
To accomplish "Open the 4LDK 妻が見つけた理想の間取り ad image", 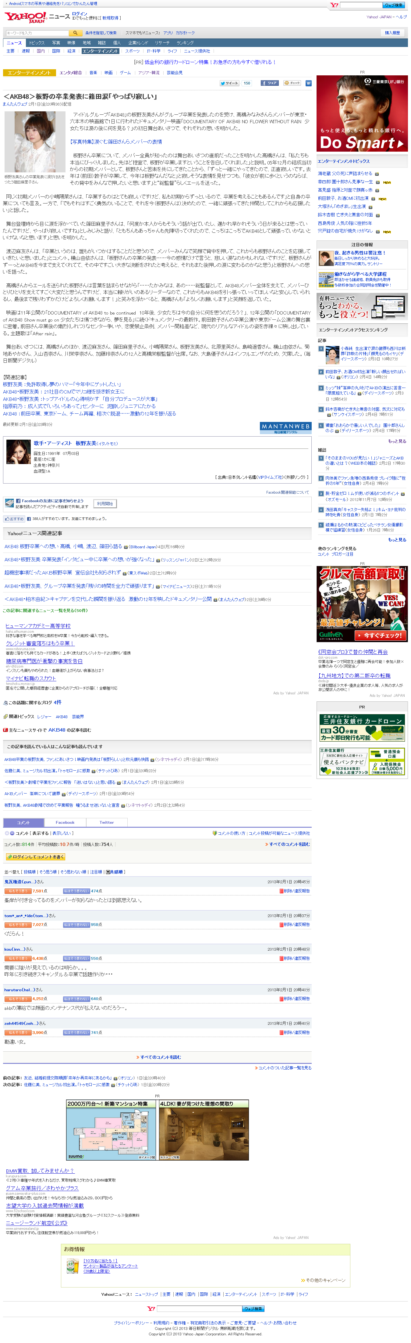I will (204, 1130).
